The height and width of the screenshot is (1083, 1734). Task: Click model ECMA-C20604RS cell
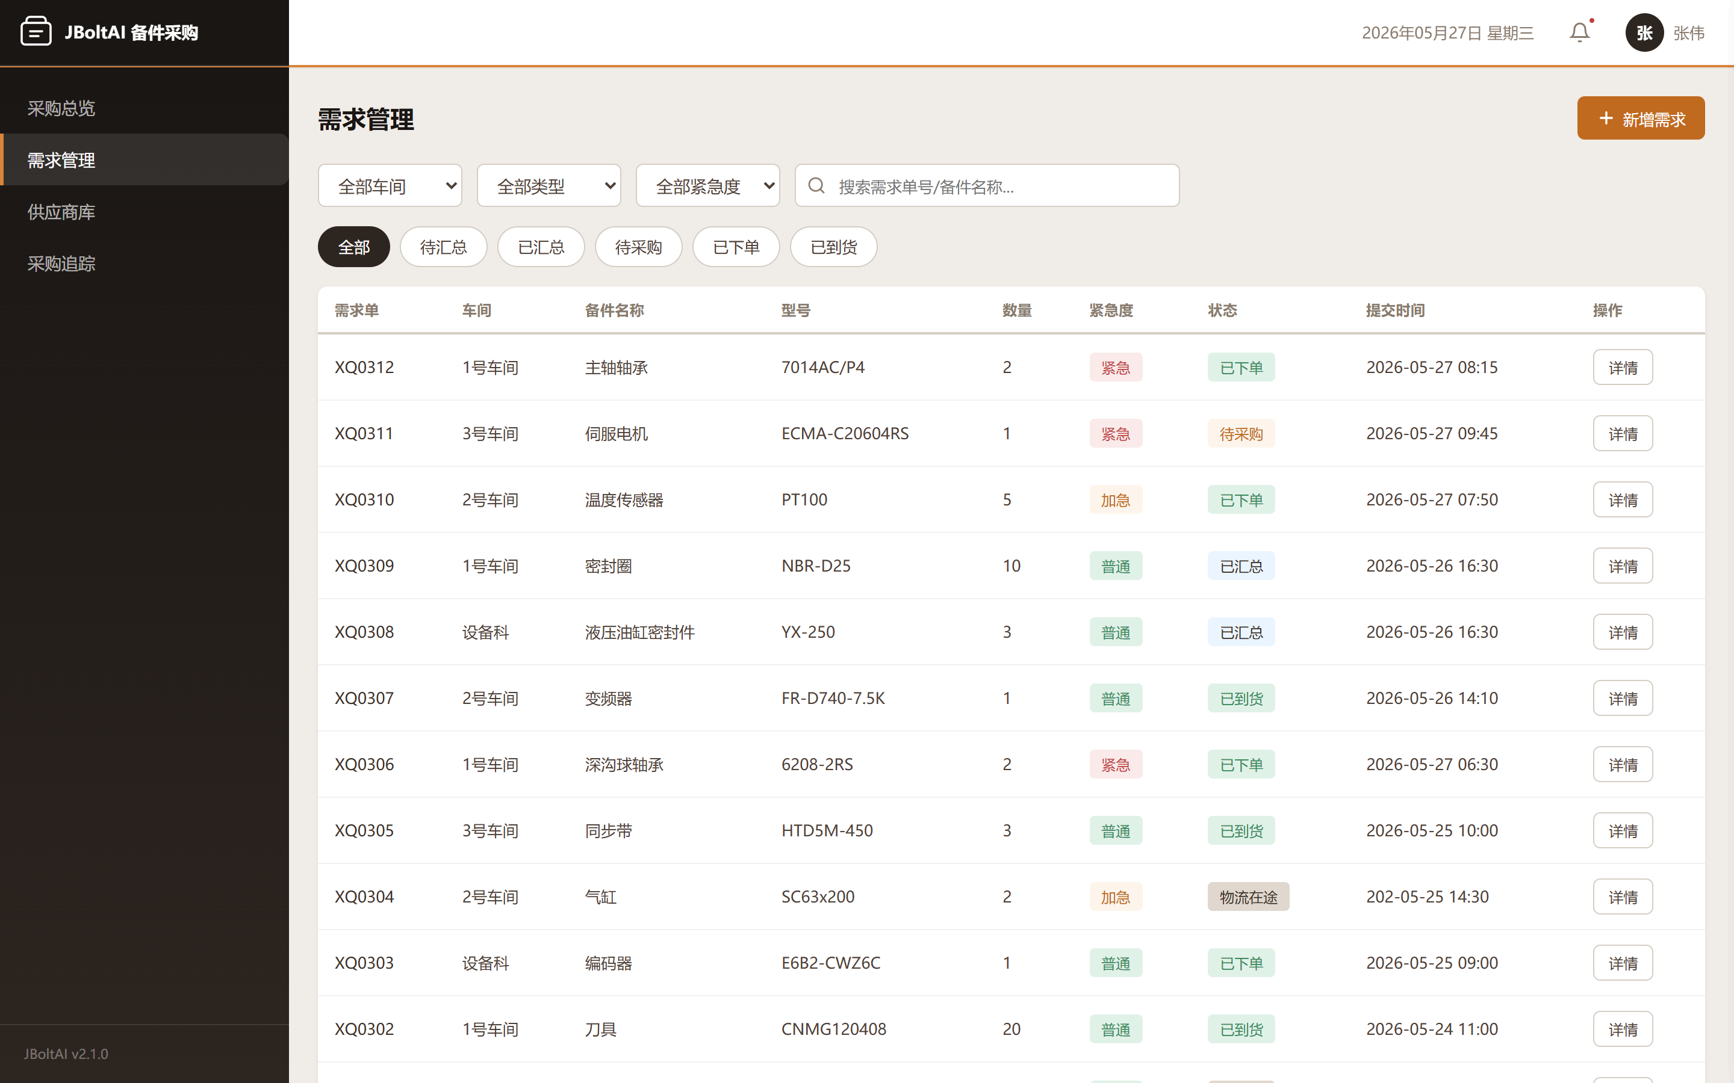pyautogui.click(x=845, y=433)
